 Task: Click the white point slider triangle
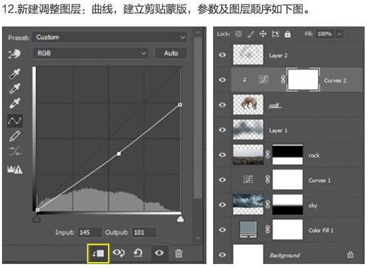(180, 219)
